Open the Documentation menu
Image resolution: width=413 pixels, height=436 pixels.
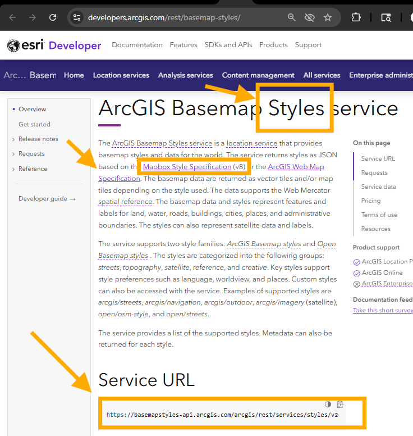click(x=137, y=45)
